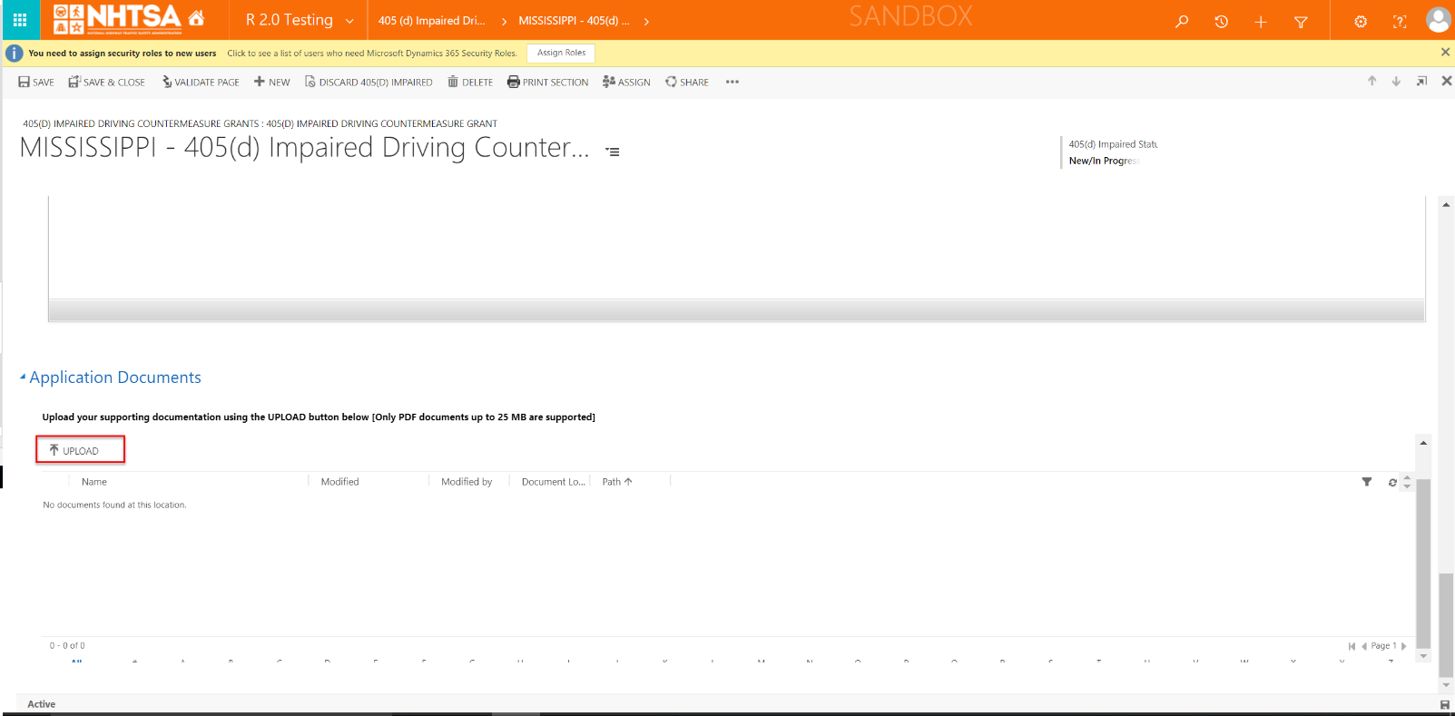Save the record with SAVE command
The image size is (1455, 716).
(x=36, y=82)
